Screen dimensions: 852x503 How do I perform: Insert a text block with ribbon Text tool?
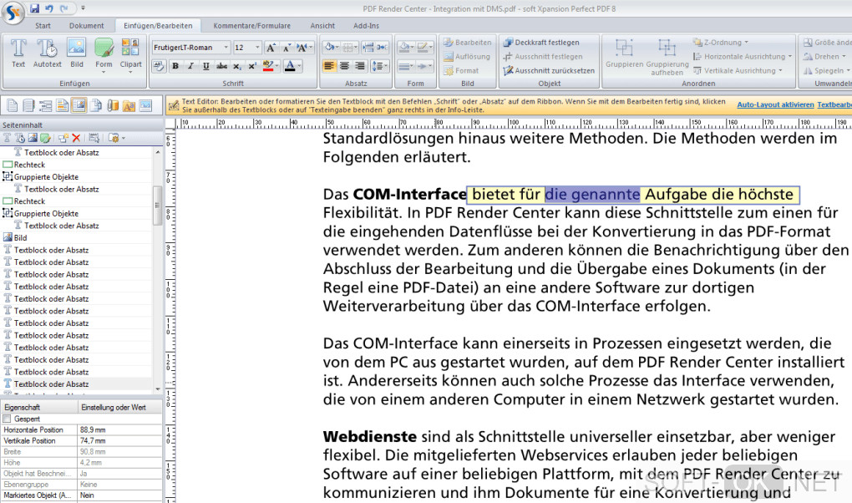[18, 53]
